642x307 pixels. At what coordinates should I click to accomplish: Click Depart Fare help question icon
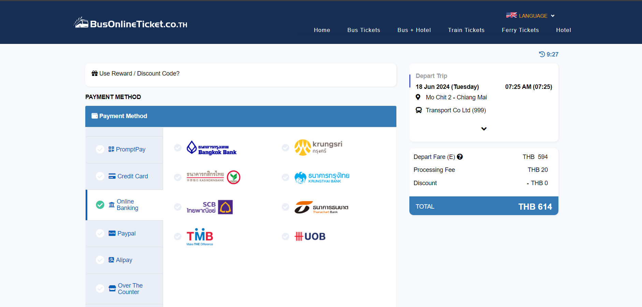click(x=460, y=157)
